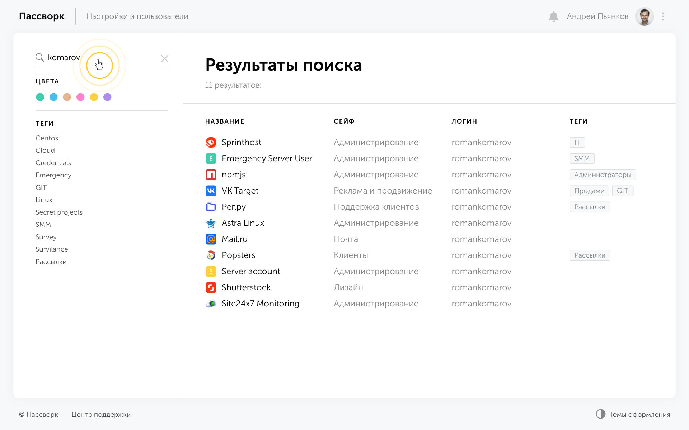
Task: Click the SMM badge on Emergency Server User
Action: (582, 158)
